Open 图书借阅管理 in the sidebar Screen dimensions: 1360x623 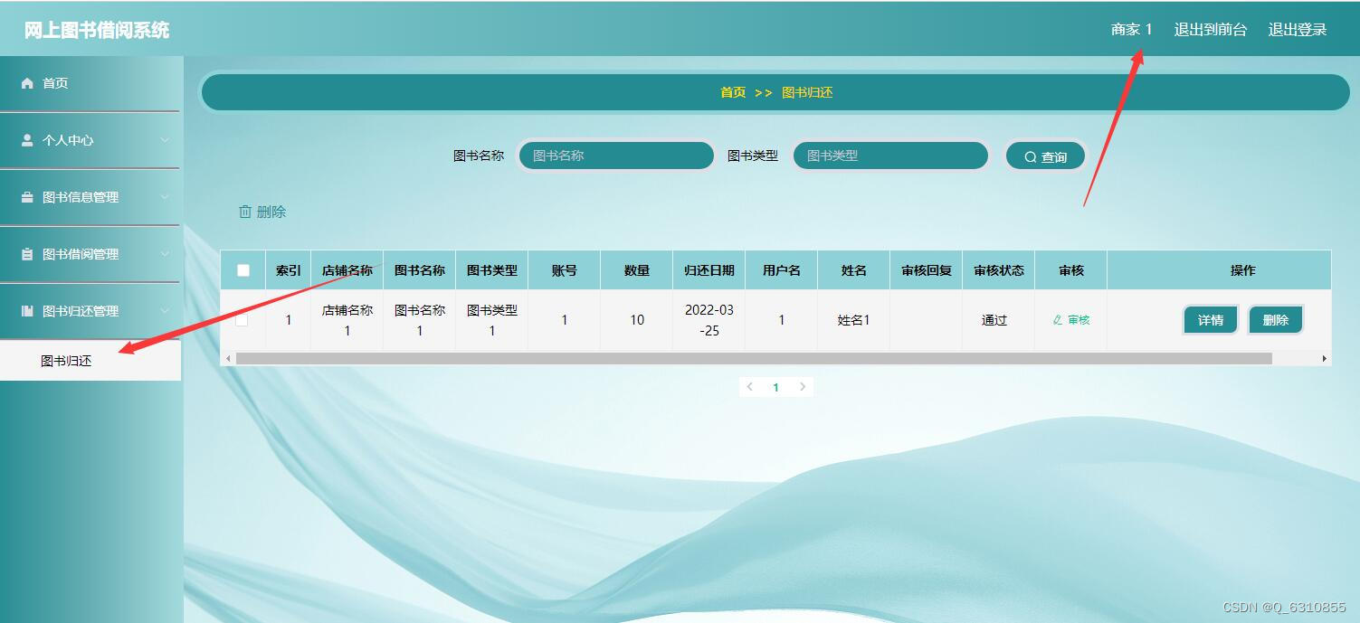[90, 254]
